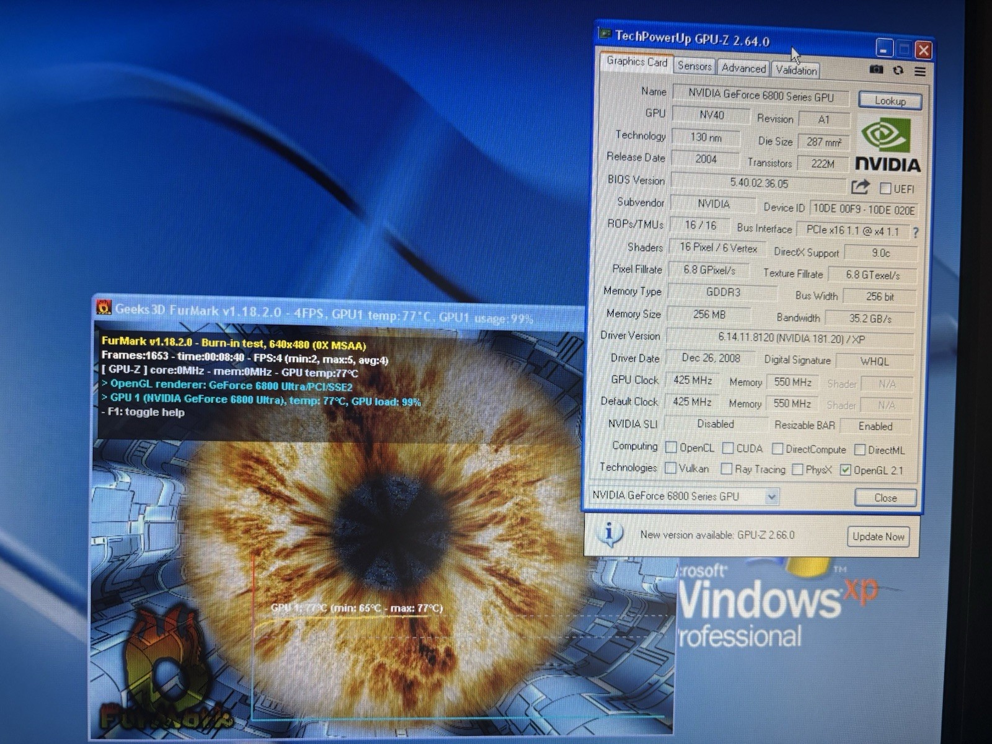Switch to the Graphics Card tab
Viewport: 992px width, 744px height.
(637, 61)
